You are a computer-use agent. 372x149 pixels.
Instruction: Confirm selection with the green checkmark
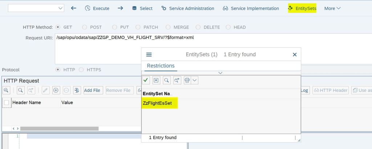[146, 80]
